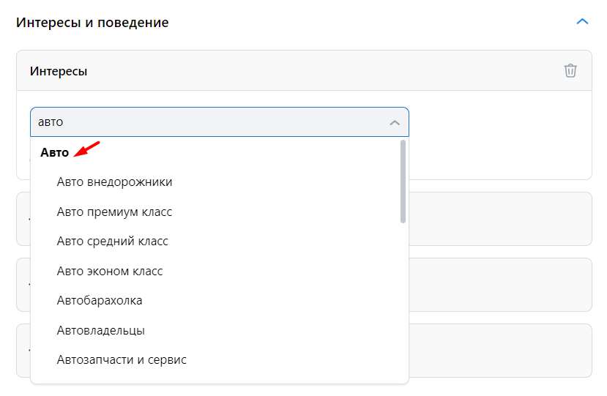Screen dimensions: 607x396
Task: Choose Авто внедорожники from the list
Action: (x=114, y=182)
